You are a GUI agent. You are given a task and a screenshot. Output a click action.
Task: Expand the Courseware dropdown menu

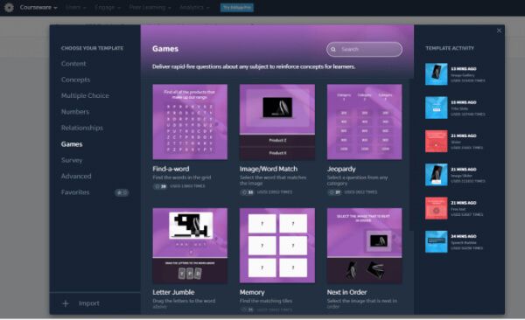[x=38, y=7]
